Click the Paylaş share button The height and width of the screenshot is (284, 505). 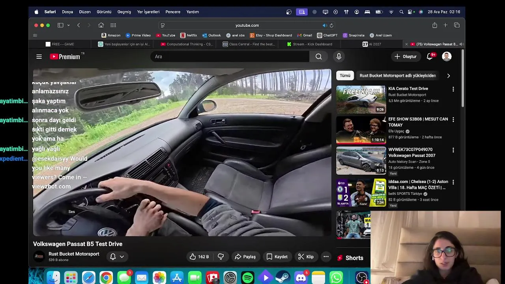click(x=245, y=257)
